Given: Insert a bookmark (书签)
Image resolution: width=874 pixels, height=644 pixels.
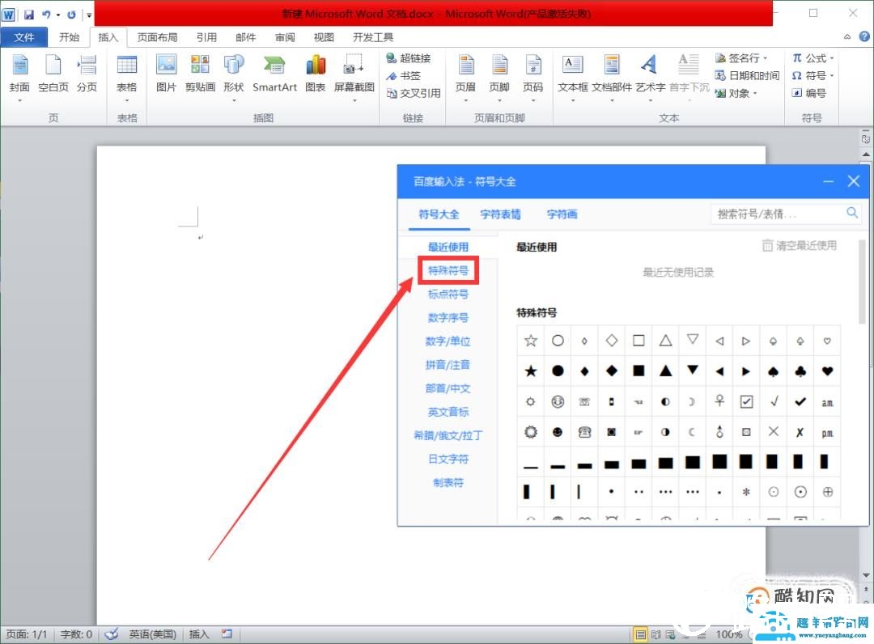Looking at the screenshot, I should (404, 76).
